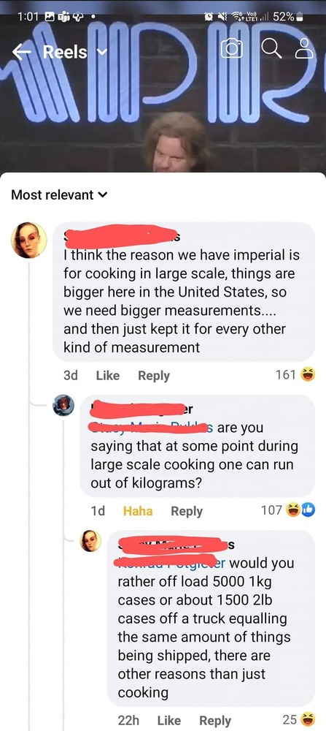Expand the Most relevant sort dropdown
This screenshot has width=326, height=731.
58,195
